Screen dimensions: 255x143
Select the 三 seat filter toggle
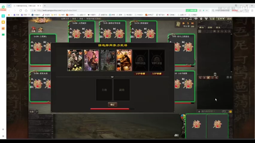point(211,31)
